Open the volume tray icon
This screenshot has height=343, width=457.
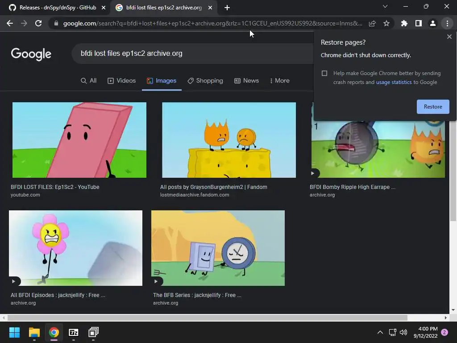[403, 332]
